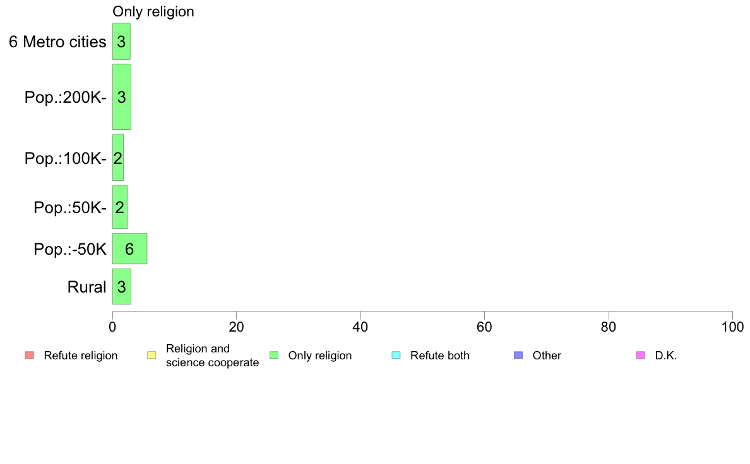Select the 6 Metro cities bar

(121, 42)
